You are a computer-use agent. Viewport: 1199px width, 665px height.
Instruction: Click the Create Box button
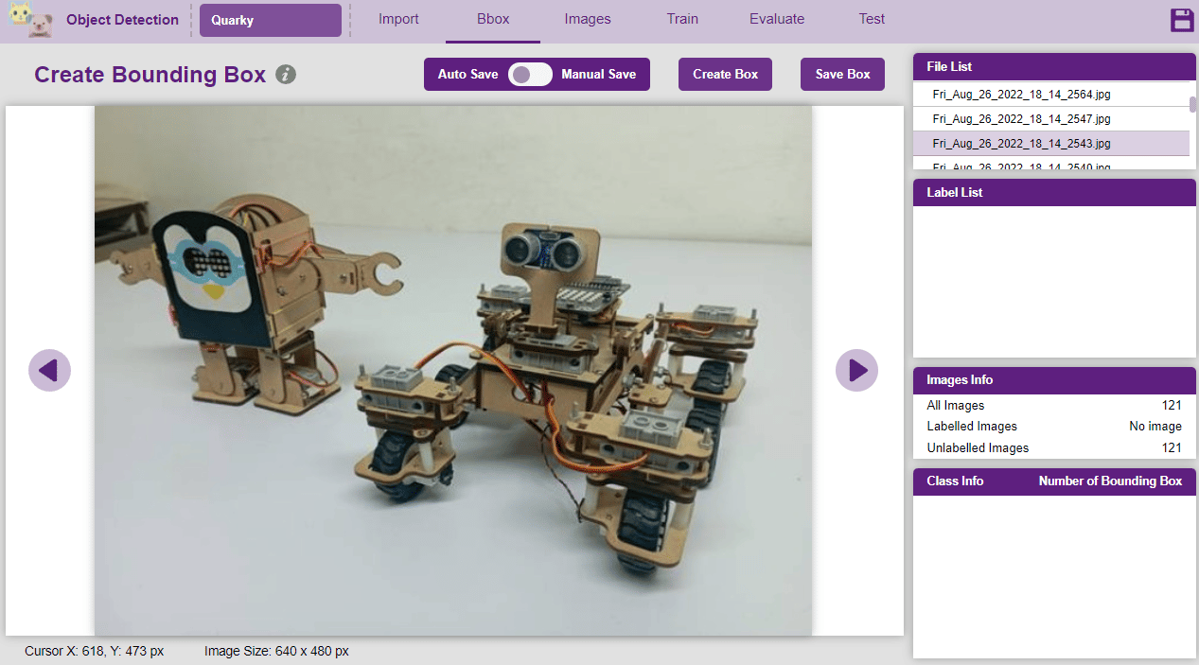point(725,74)
